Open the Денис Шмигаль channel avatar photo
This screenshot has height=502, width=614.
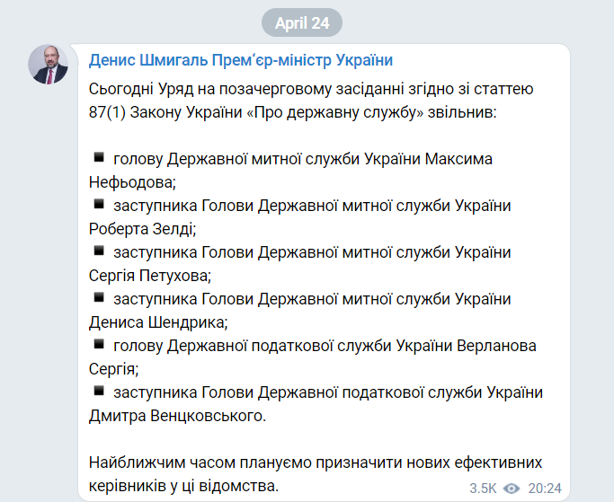[x=48, y=65]
